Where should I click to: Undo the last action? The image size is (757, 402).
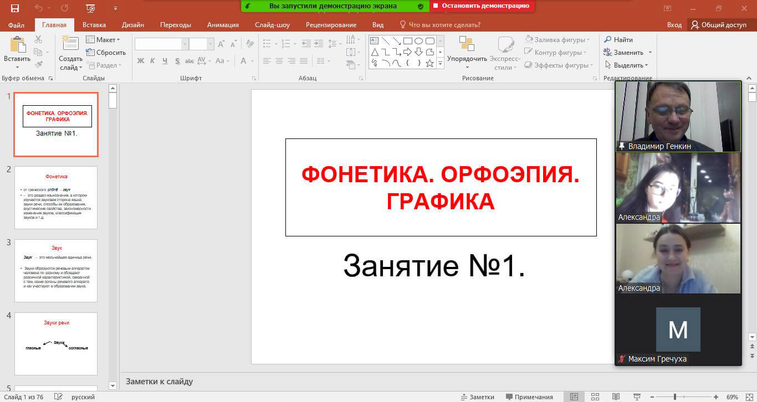(38, 8)
